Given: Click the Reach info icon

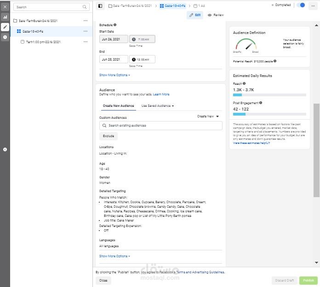Looking at the screenshot, I should click(244, 83).
